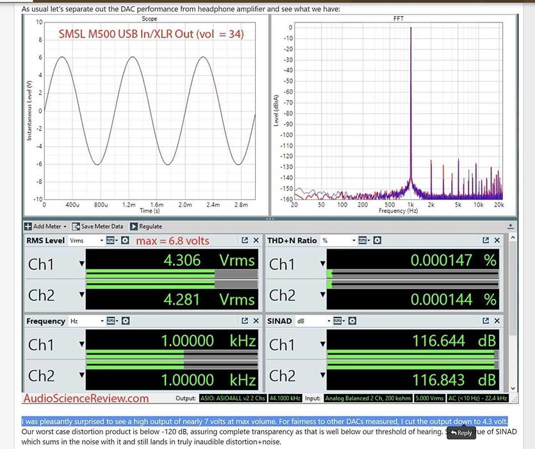This screenshot has width=535, height=449.
Task: Expand RMS Level Ch1 channel arrow
Action: (81, 264)
